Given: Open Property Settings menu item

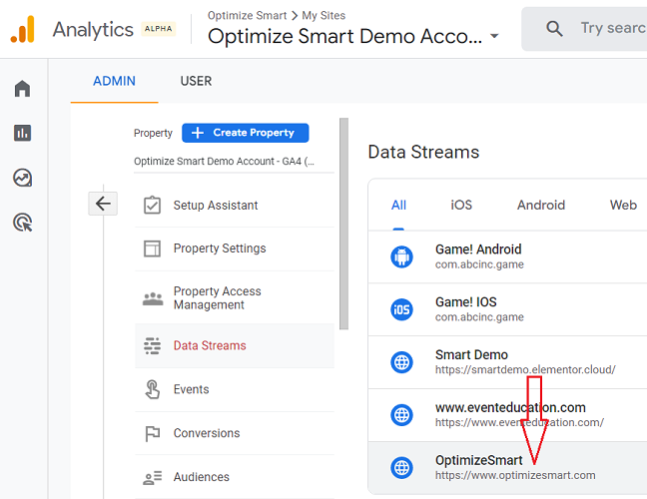Looking at the screenshot, I should click(235, 249).
